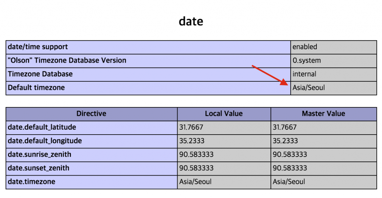Screen dimensions: 382x198
Task: Click the "enabled" value cell
Action: (x=334, y=47)
